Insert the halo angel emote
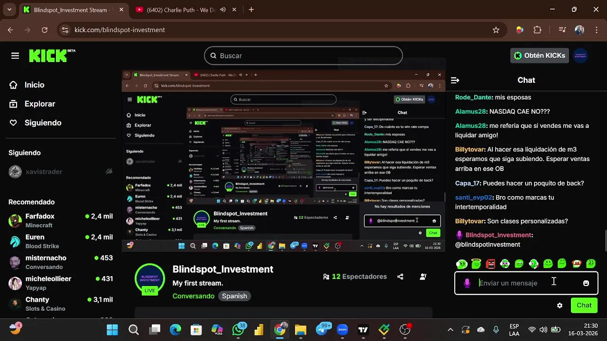The height and width of the screenshot is (341, 607). pyautogui.click(x=476, y=264)
